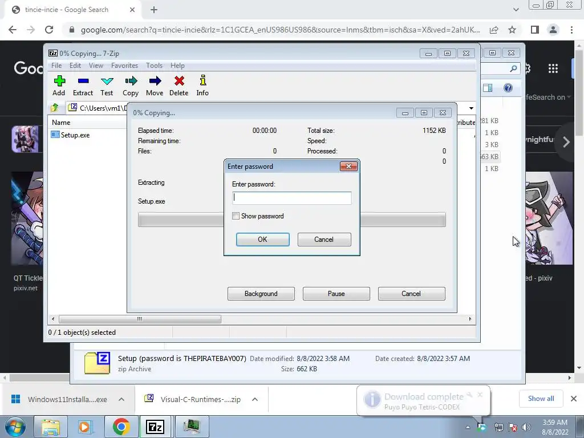Click the Chrome reload icon
The width and height of the screenshot is (584, 438).
point(49,30)
